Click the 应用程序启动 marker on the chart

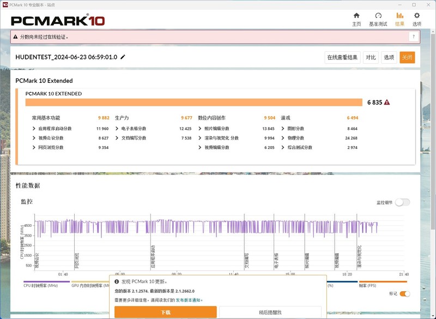tap(153, 257)
